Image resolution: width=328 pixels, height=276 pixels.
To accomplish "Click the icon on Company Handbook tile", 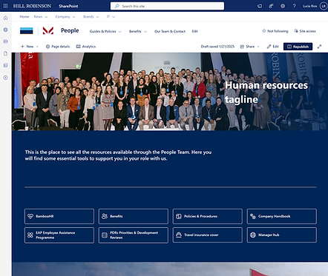I will [x=253, y=216].
